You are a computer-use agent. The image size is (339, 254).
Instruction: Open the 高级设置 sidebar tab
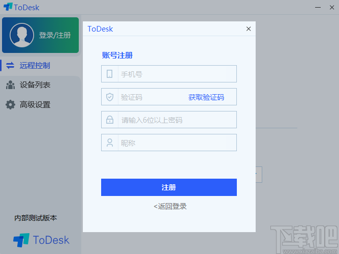(x=35, y=104)
